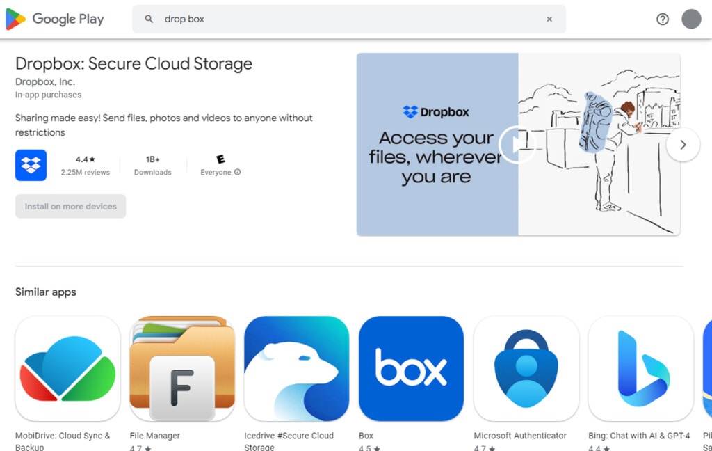Open the Google Play logo home link

pyautogui.click(x=54, y=19)
